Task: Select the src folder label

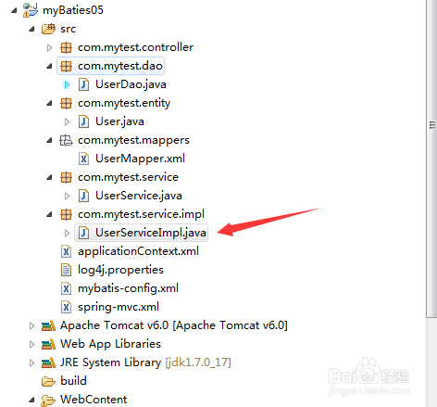Action: pyautogui.click(x=68, y=29)
